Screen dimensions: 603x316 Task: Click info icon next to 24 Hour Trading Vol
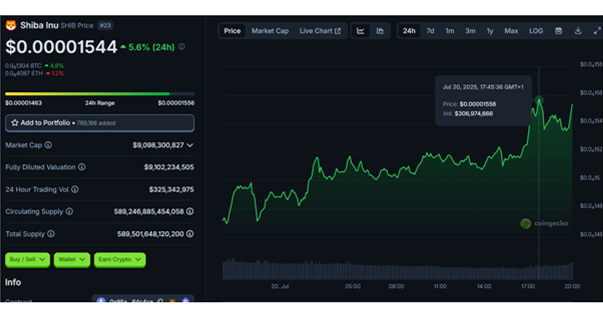click(x=75, y=190)
